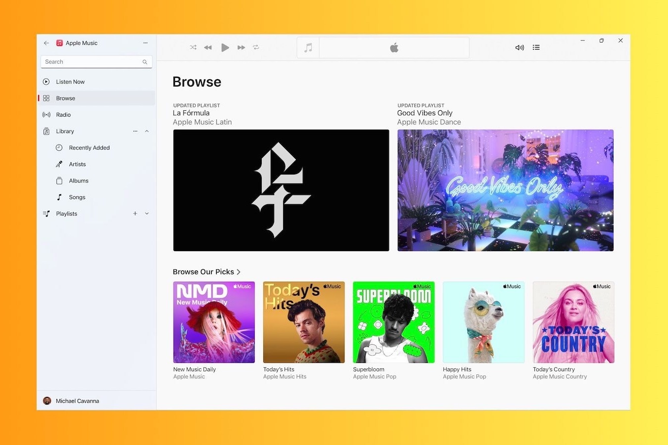Open the Happy Hits playlist thumbnail
Image resolution: width=668 pixels, height=445 pixels.
483,322
